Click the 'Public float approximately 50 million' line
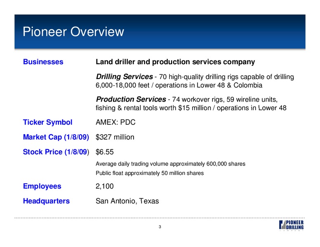This screenshot has width=320, height=247. coord(150,173)
